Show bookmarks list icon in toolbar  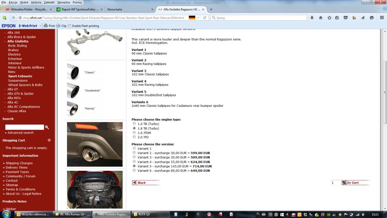[337, 18]
